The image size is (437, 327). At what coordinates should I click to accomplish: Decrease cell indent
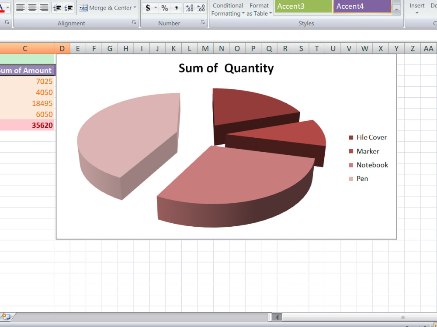(x=57, y=7)
